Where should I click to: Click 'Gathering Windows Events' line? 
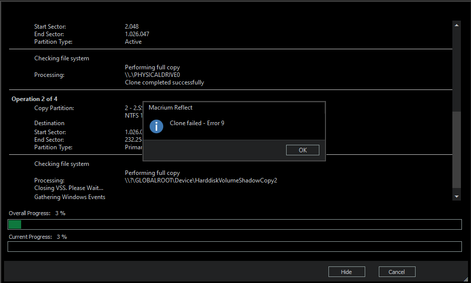70,197
